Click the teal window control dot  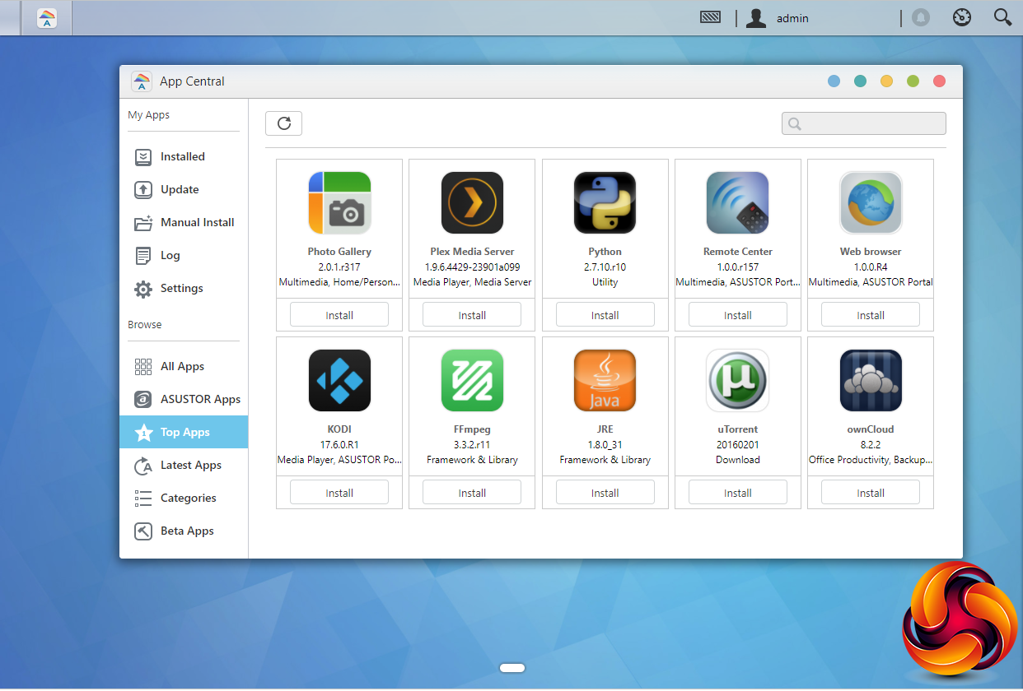(860, 81)
